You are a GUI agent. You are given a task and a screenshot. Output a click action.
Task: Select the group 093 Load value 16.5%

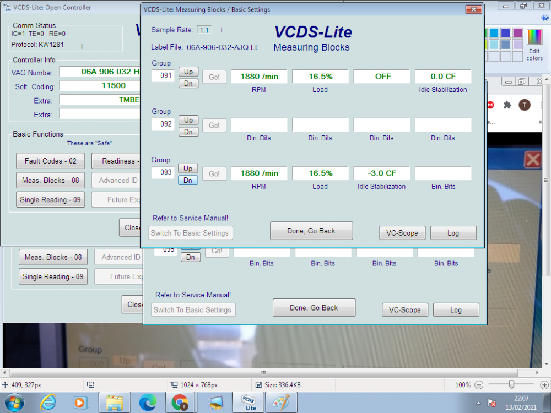[321, 173]
